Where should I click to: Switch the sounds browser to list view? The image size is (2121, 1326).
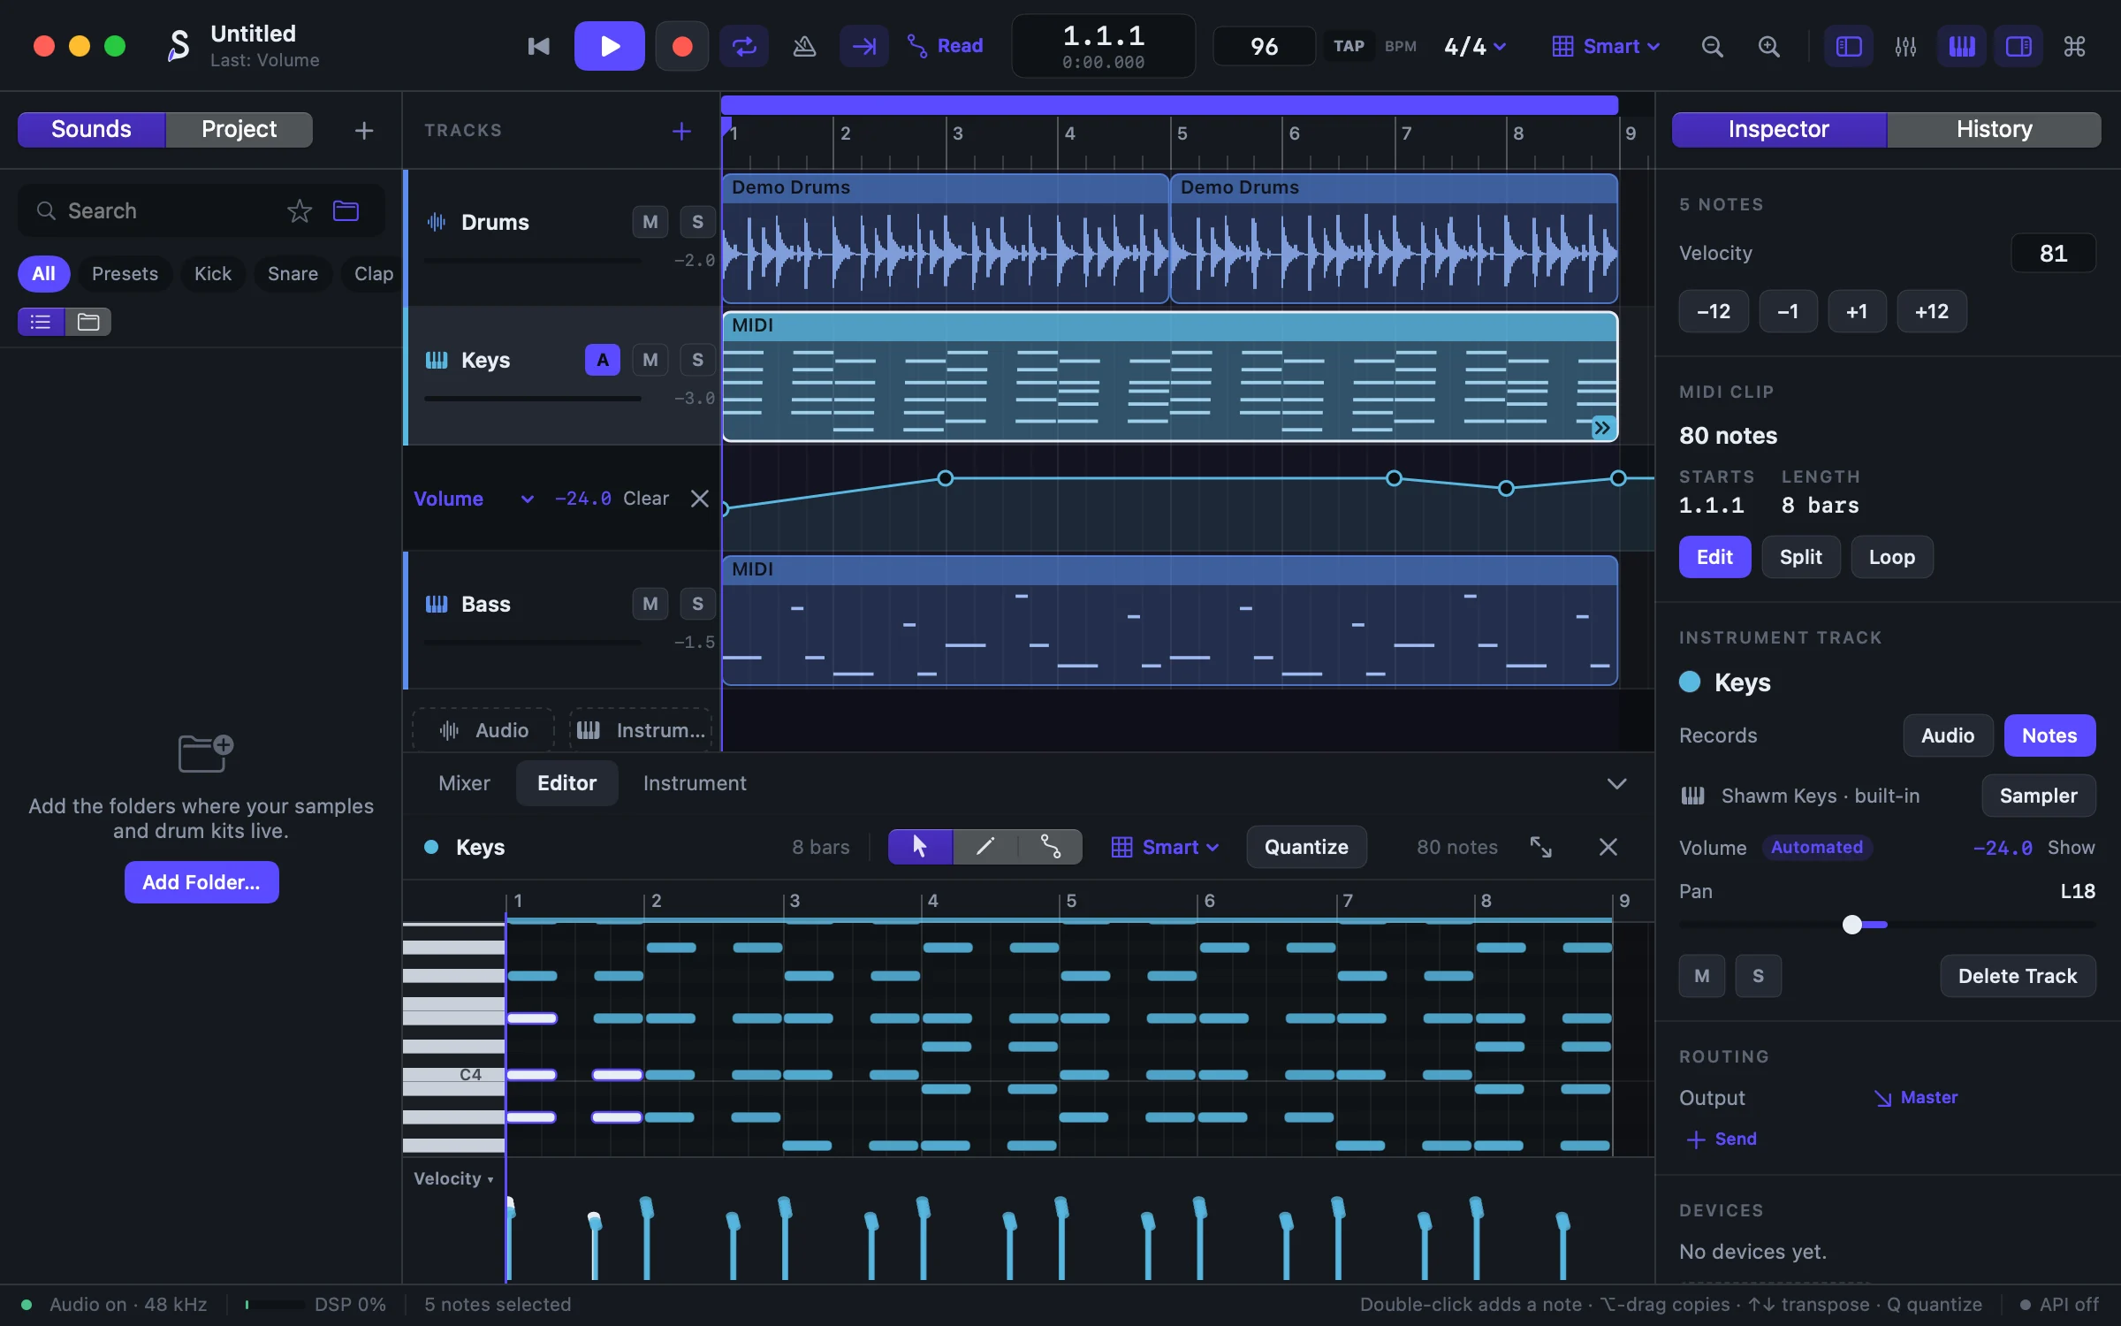click(41, 321)
